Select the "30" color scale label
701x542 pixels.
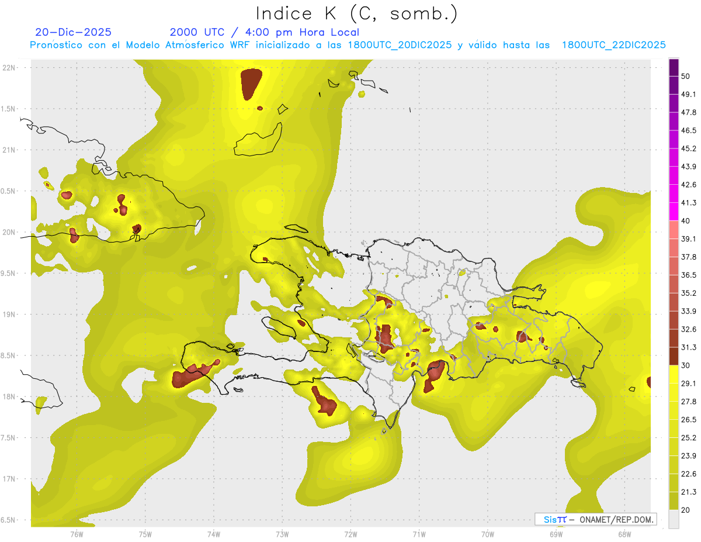click(686, 365)
